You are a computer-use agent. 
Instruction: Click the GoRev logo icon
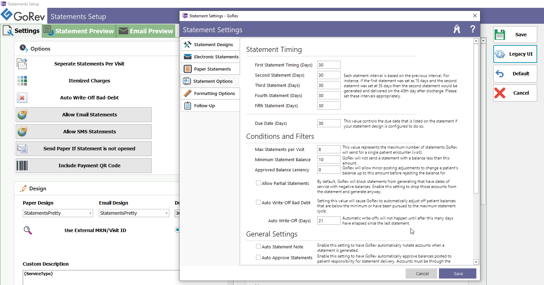pyautogui.click(x=7, y=15)
